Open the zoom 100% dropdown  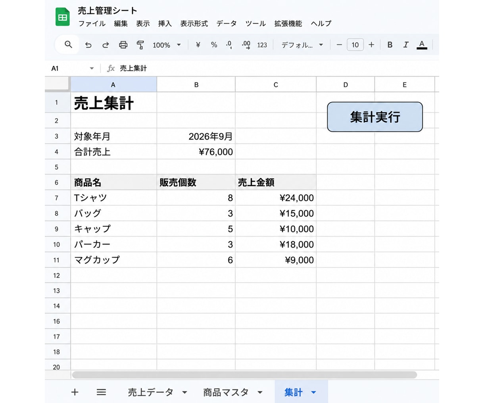(167, 45)
